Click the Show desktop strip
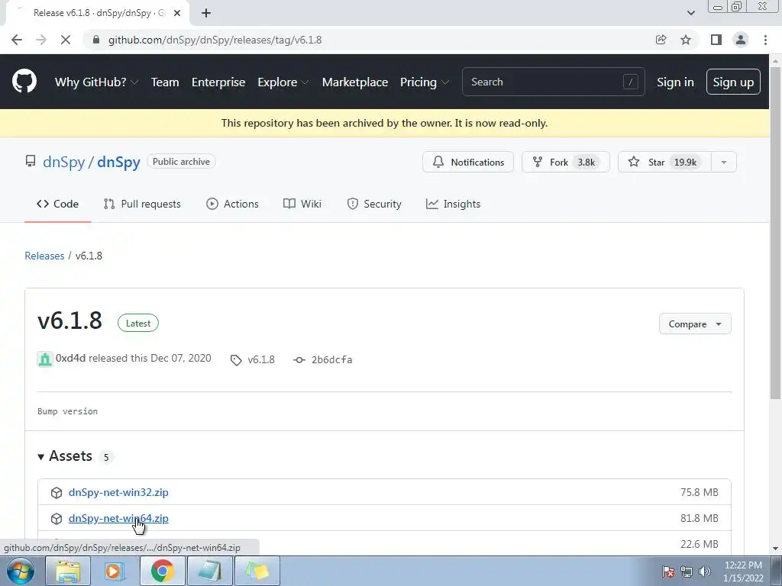Viewport: 782px width, 586px height. [777, 571]
